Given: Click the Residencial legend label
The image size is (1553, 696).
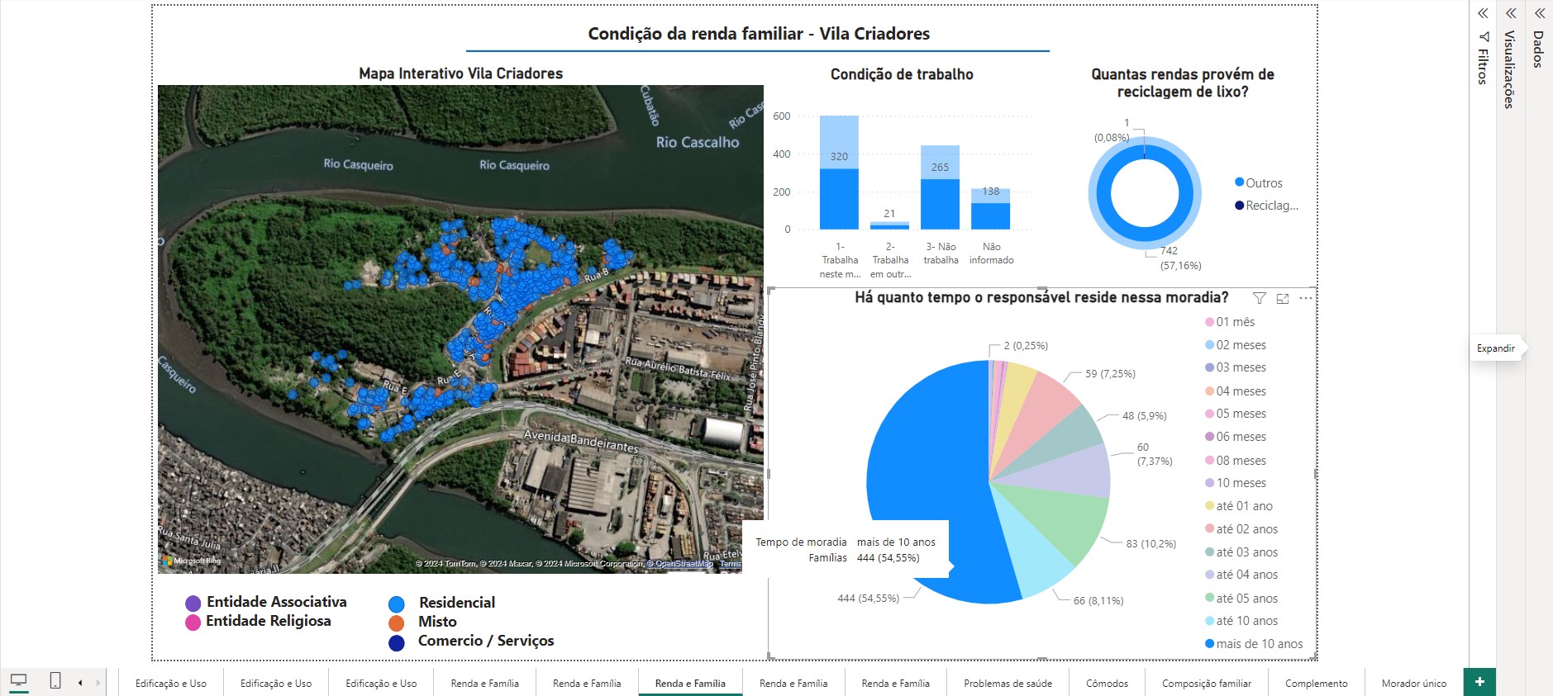Looking at the screenshot, I should (x=457, y=603).
